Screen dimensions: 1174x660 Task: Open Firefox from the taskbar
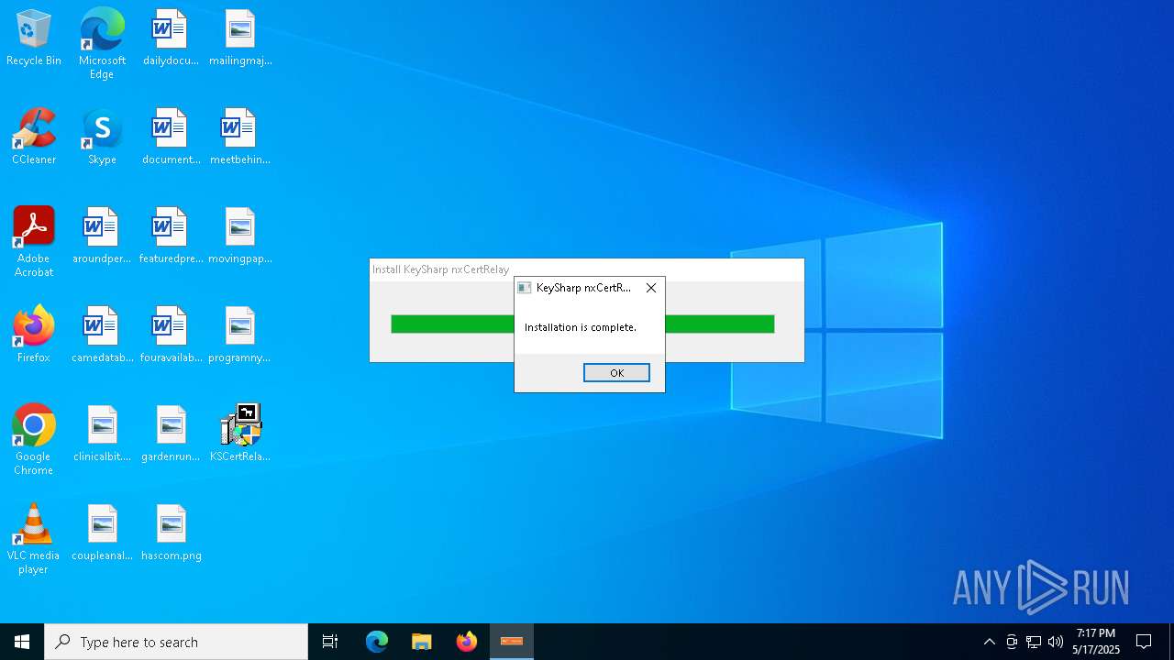coord(466,642)
